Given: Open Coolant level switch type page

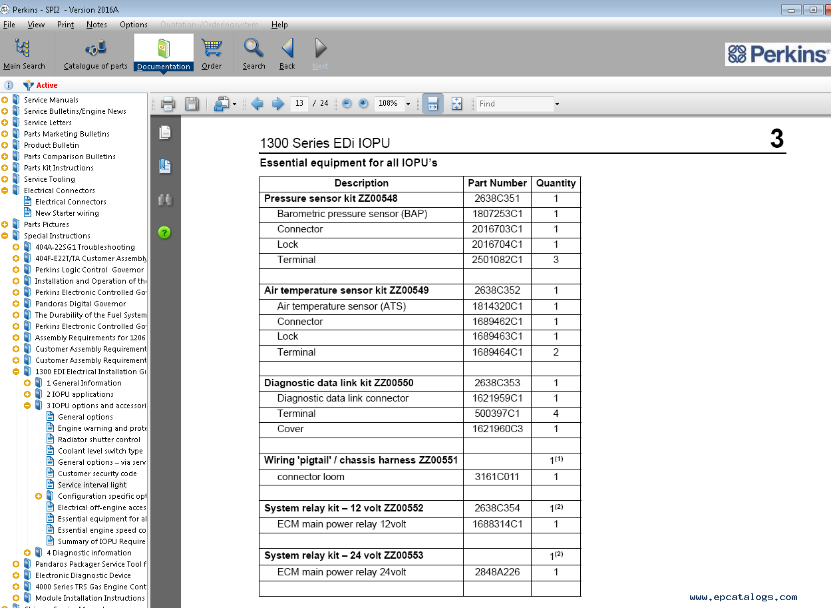Looking at the screenshot, I should pyautogui.click(x=100, y=451).
